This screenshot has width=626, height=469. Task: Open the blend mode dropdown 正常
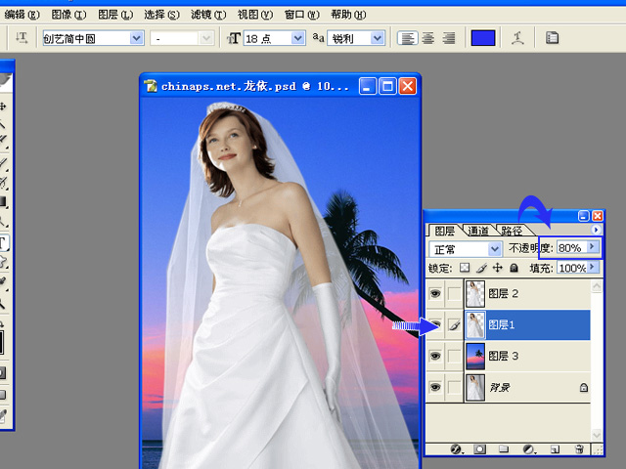495,249
